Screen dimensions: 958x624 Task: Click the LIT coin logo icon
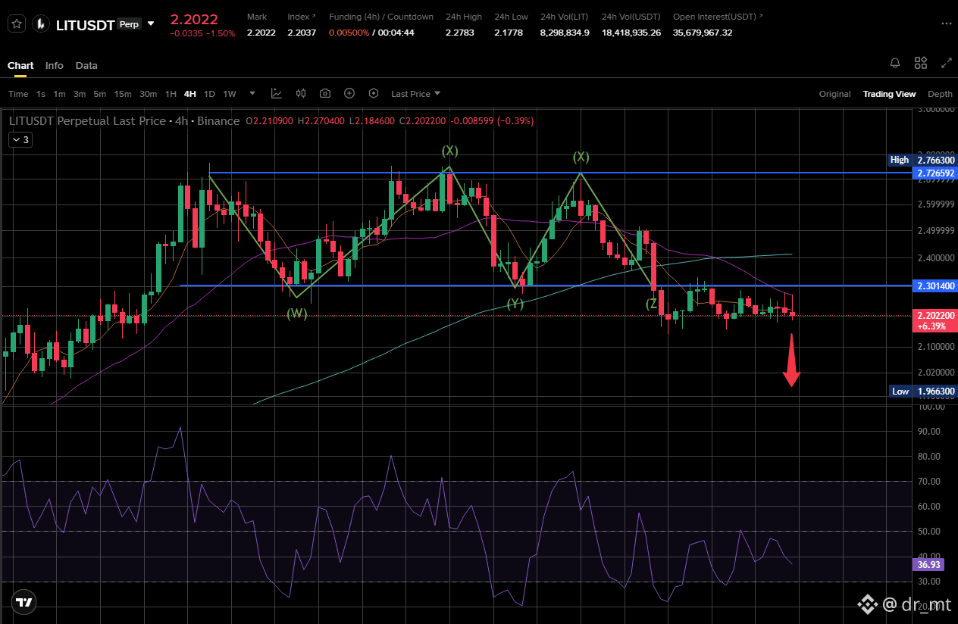pos(40,24)
